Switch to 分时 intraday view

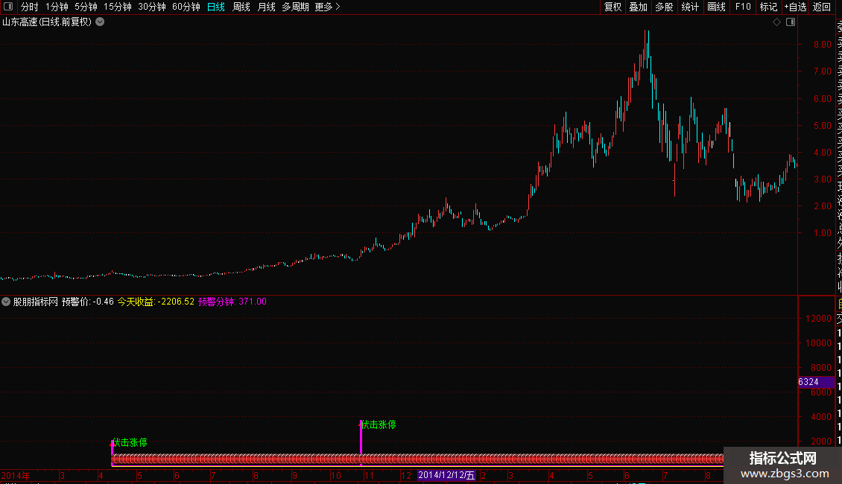point(30,7)
